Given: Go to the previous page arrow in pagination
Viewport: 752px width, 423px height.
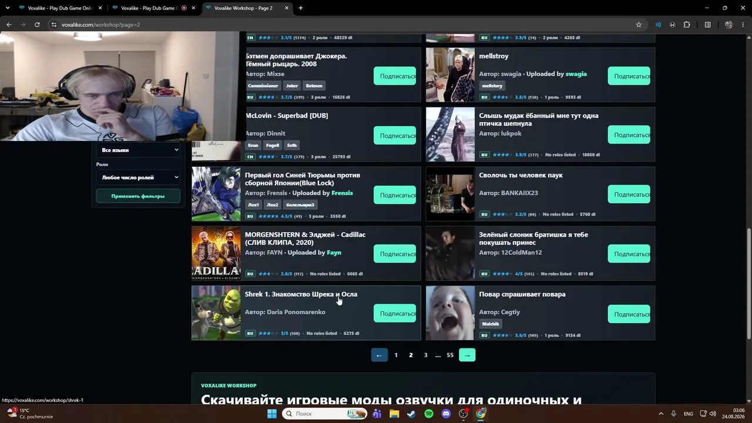Looking at the screenshot, I should [379, 355].
